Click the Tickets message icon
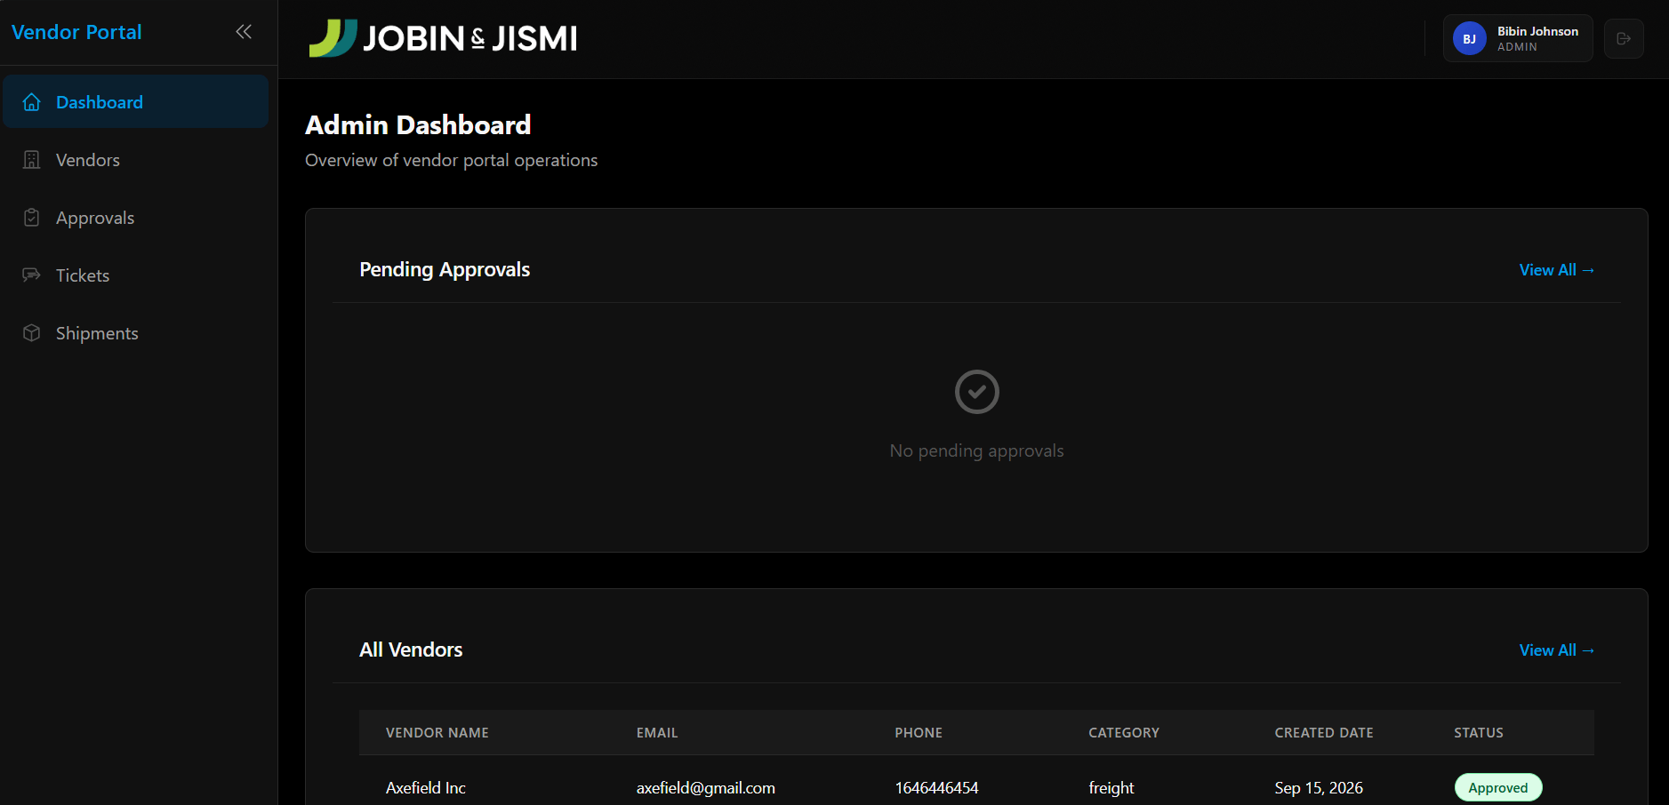 [x=32, y=275]
